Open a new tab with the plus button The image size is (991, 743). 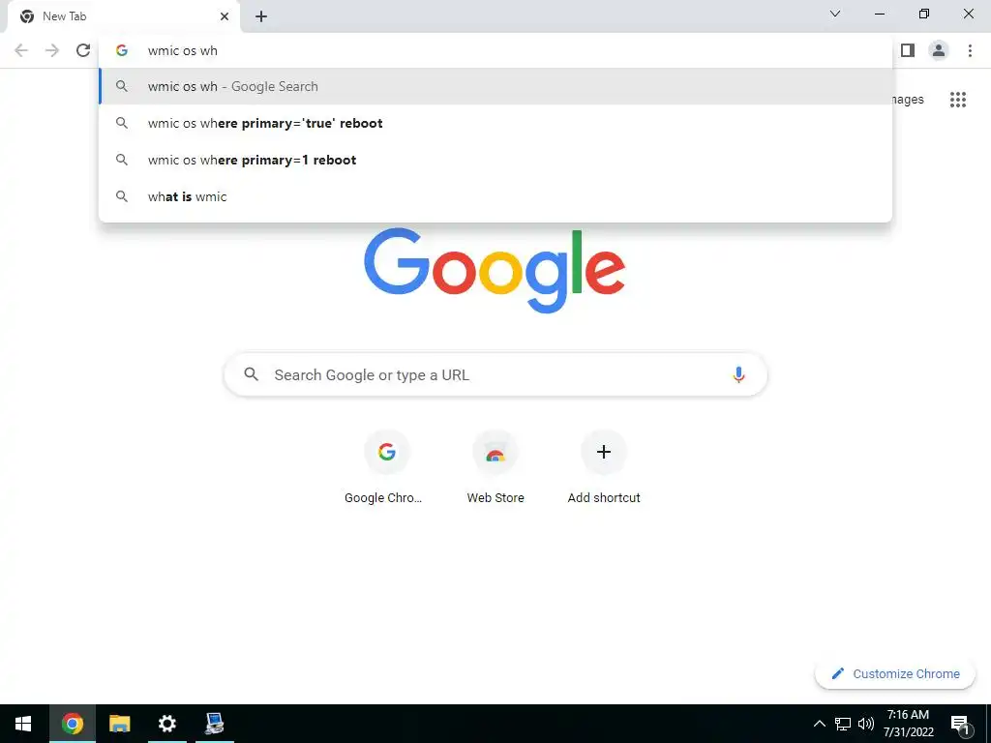point(261,16)
